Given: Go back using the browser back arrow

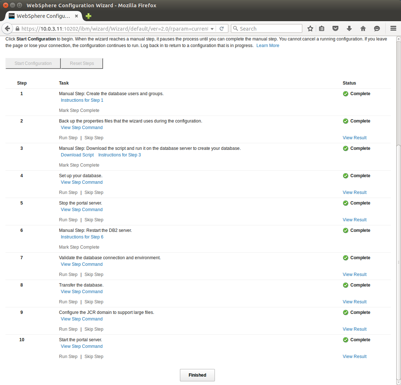Looking at the screenshot, I should [x=7, y=28].
